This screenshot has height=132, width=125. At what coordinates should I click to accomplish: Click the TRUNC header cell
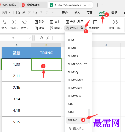coord(46,53)
